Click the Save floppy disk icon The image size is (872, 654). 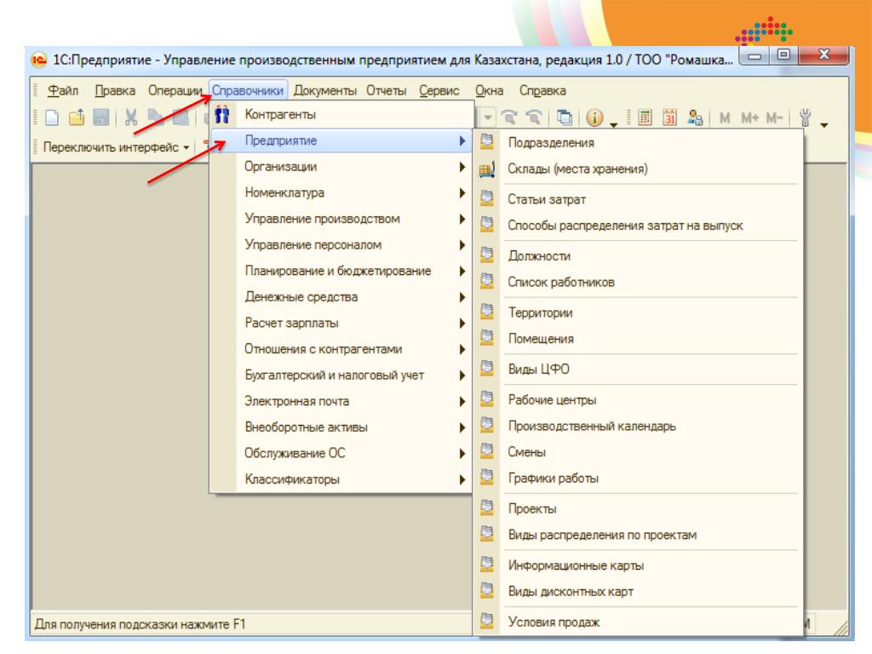(101, 118)
